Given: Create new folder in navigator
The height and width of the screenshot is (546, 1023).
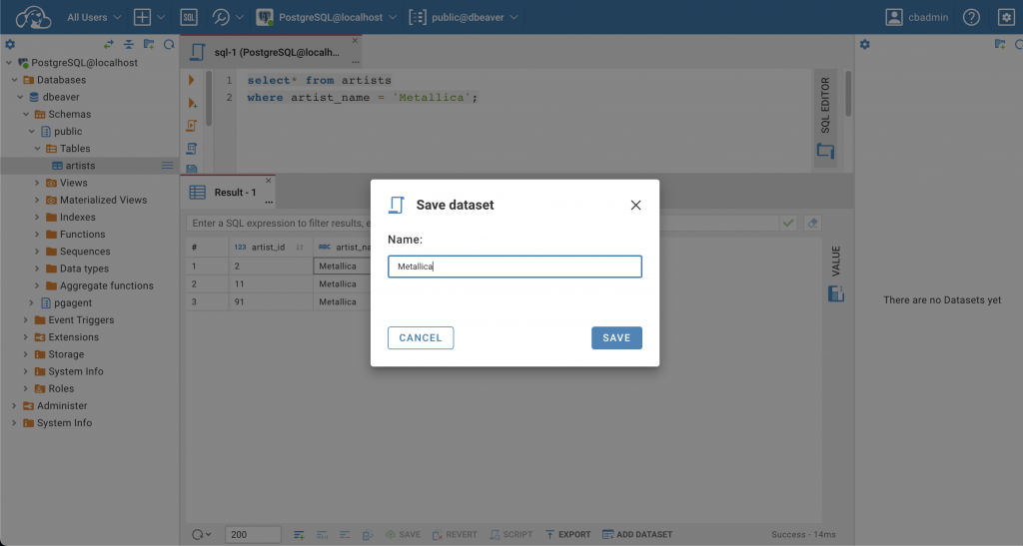Looking at the screenshot, I should (149, 44).
